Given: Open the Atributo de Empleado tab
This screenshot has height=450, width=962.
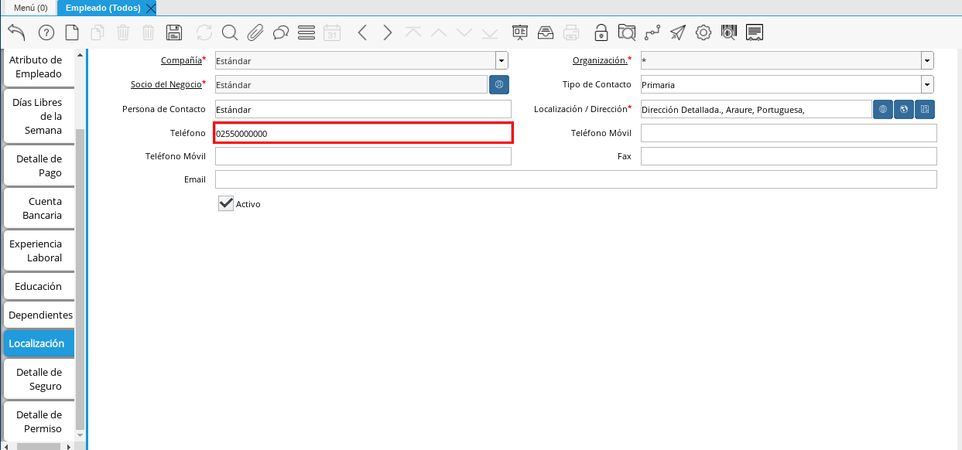Looking at the screenshot, I should (x=39, y=66).
